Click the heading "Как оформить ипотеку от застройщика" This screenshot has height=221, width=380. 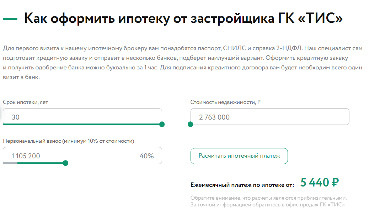coord(183,19)
